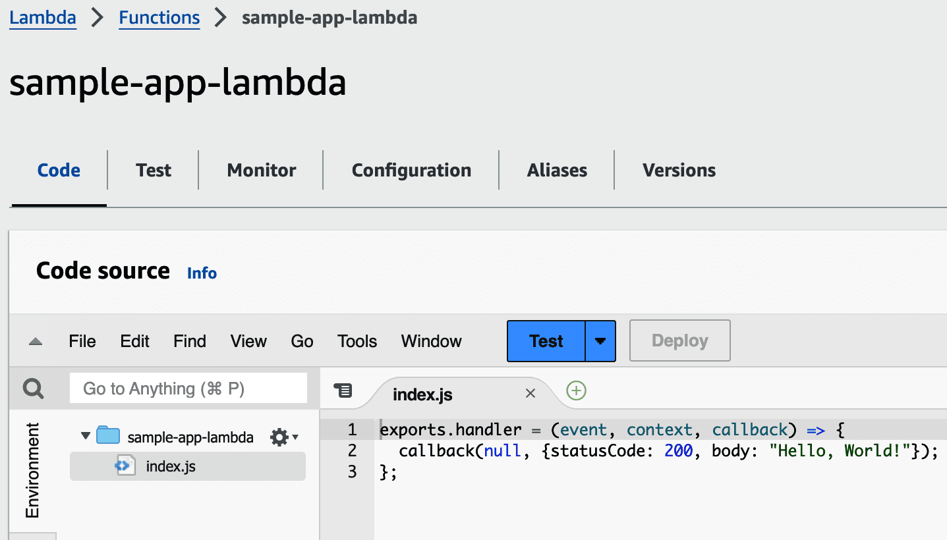The height and width of the screenshot is (540, 947).
Task: Click the sample-app-lambda breadcrumb text
Action: pyautogui.click(x=330, y=18)
